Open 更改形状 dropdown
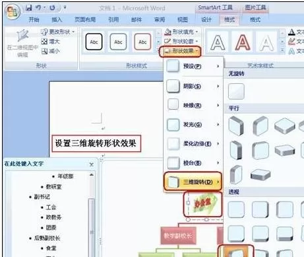 click(58, 32)
